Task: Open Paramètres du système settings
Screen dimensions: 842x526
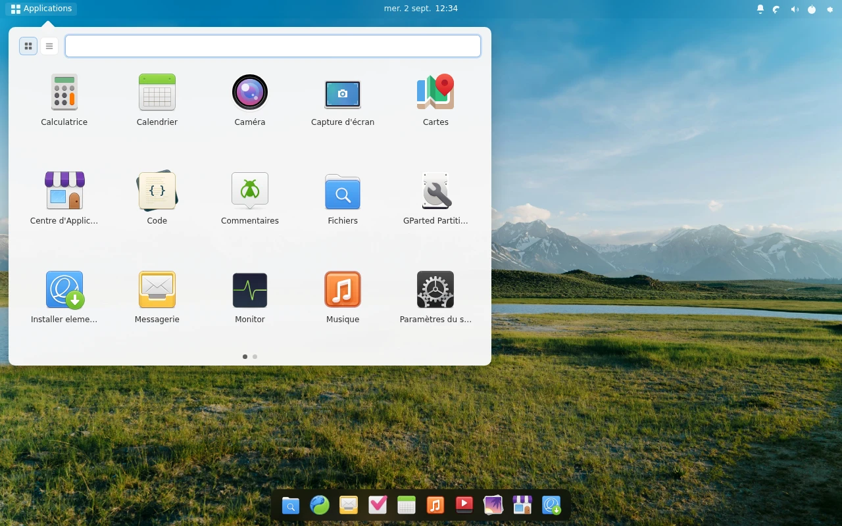Action: [x=435, y=297]
